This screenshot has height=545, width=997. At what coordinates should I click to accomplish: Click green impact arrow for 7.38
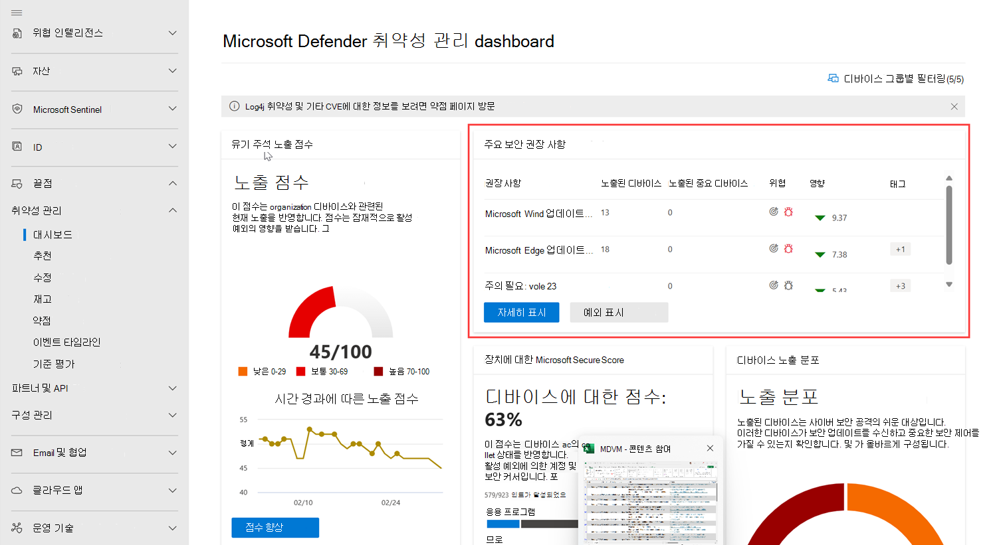coord(820,254)
